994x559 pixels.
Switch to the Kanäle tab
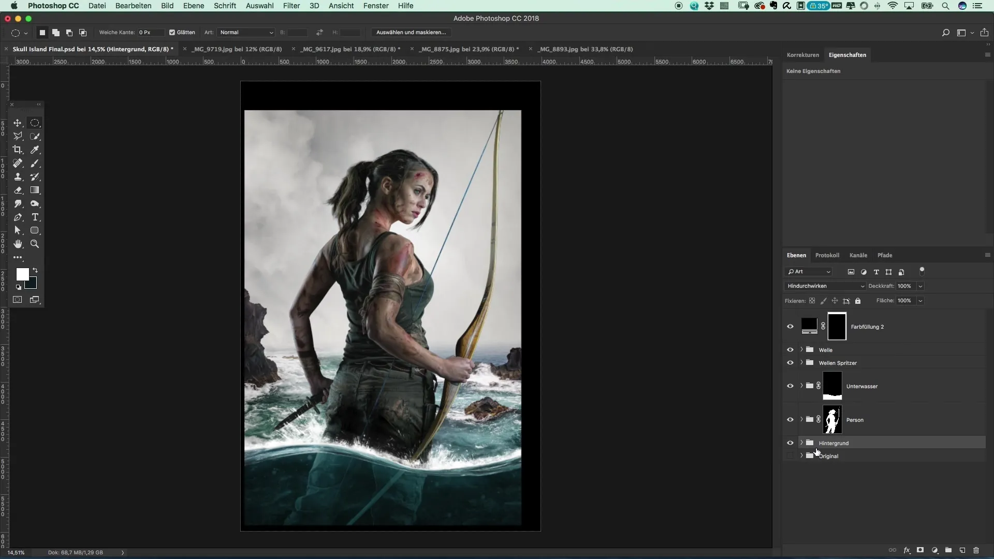[858, 255]
